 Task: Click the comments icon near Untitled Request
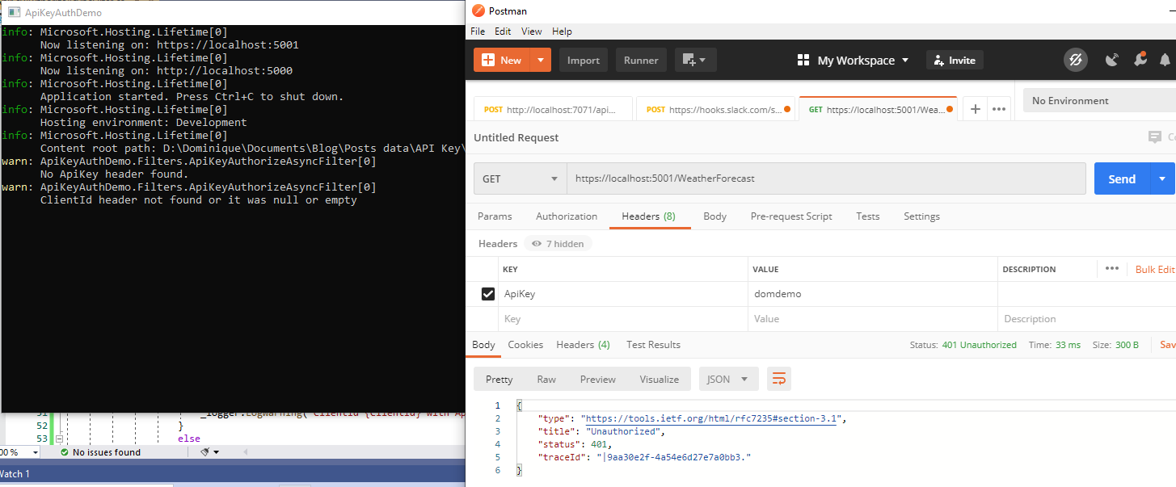pos(1155,137)
